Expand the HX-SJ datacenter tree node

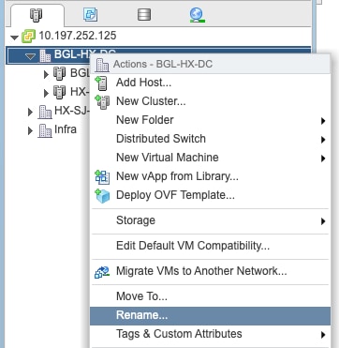pos(30,112)
